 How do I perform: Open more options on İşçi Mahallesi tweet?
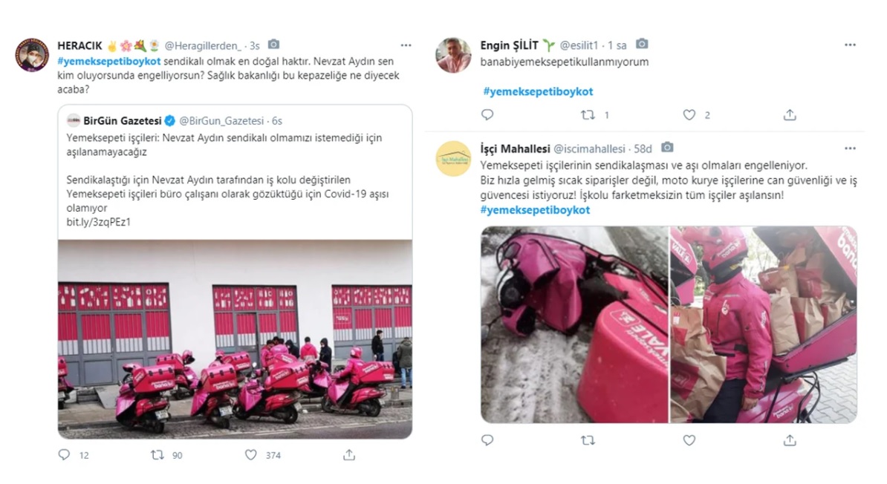[850, 148]
